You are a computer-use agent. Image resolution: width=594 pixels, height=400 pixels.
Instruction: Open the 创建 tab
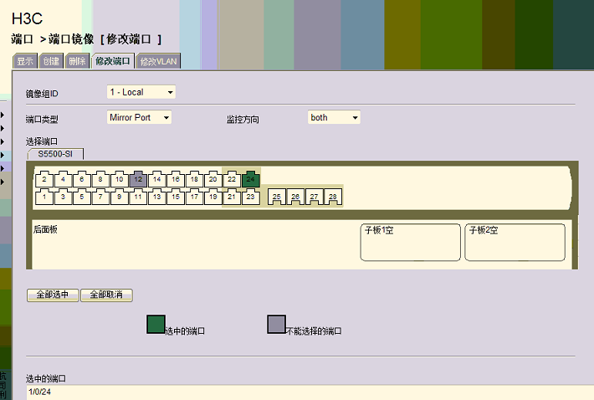point(51,62)
